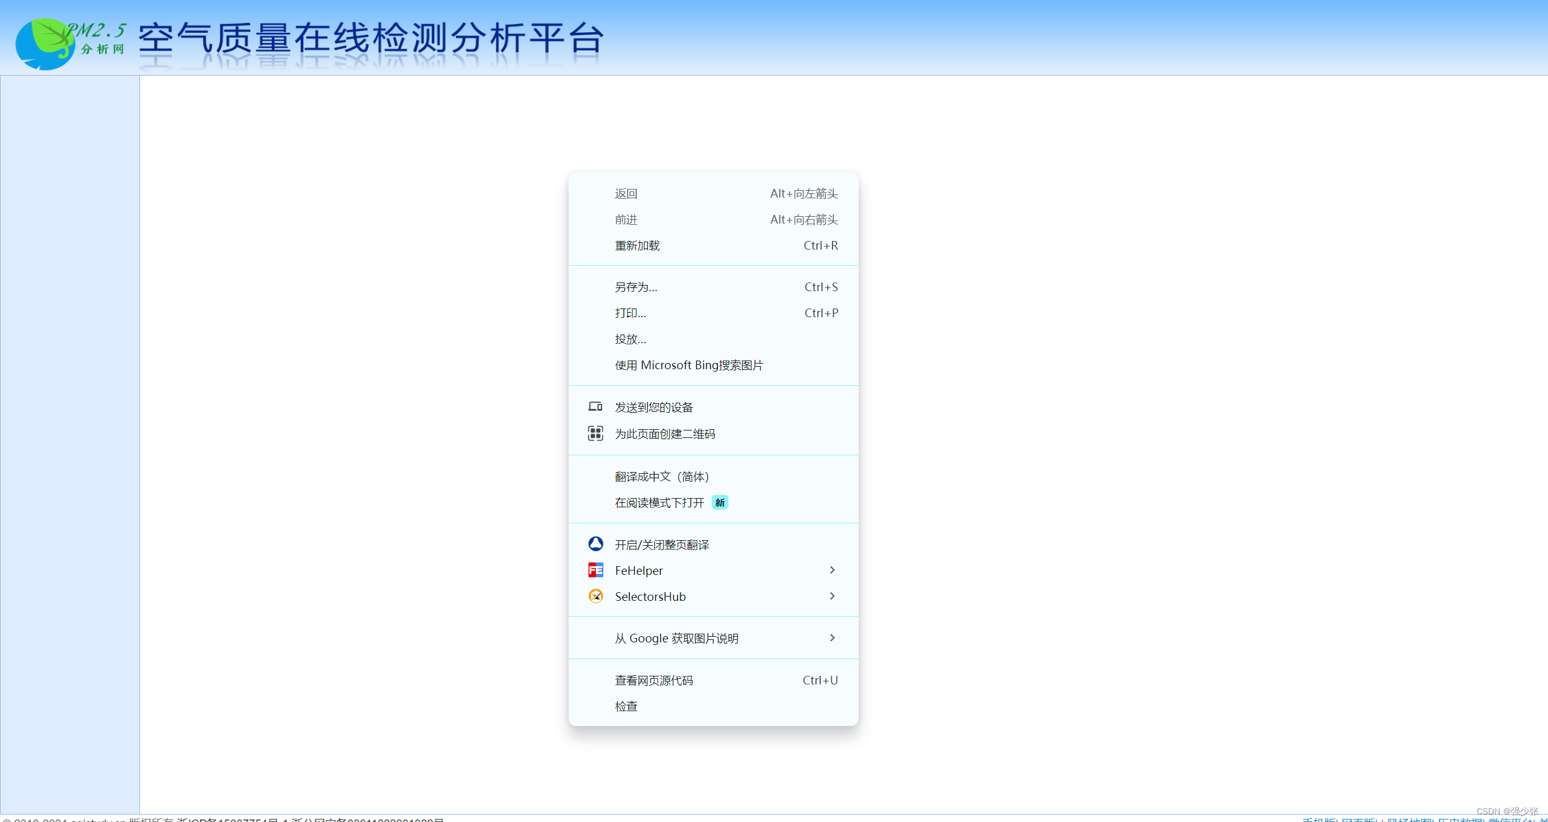Click the 空气质量在线检测分析平台 title banner

pyautogui.click(x=370, y=38)
